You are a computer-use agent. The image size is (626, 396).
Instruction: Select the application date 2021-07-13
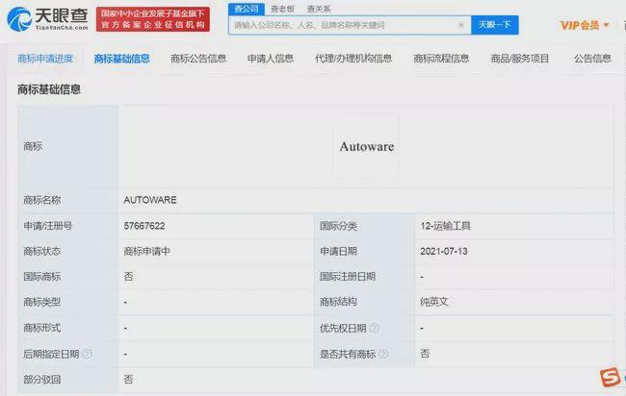[x=444, y=252]
